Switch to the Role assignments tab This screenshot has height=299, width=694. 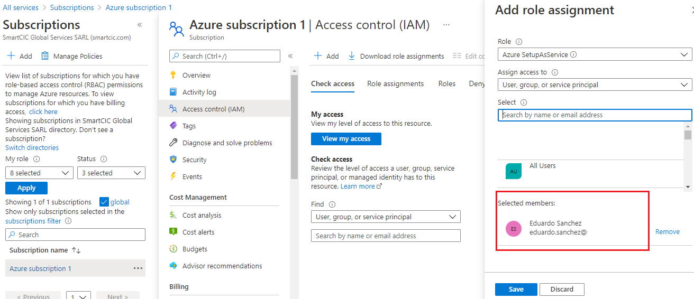395,83
